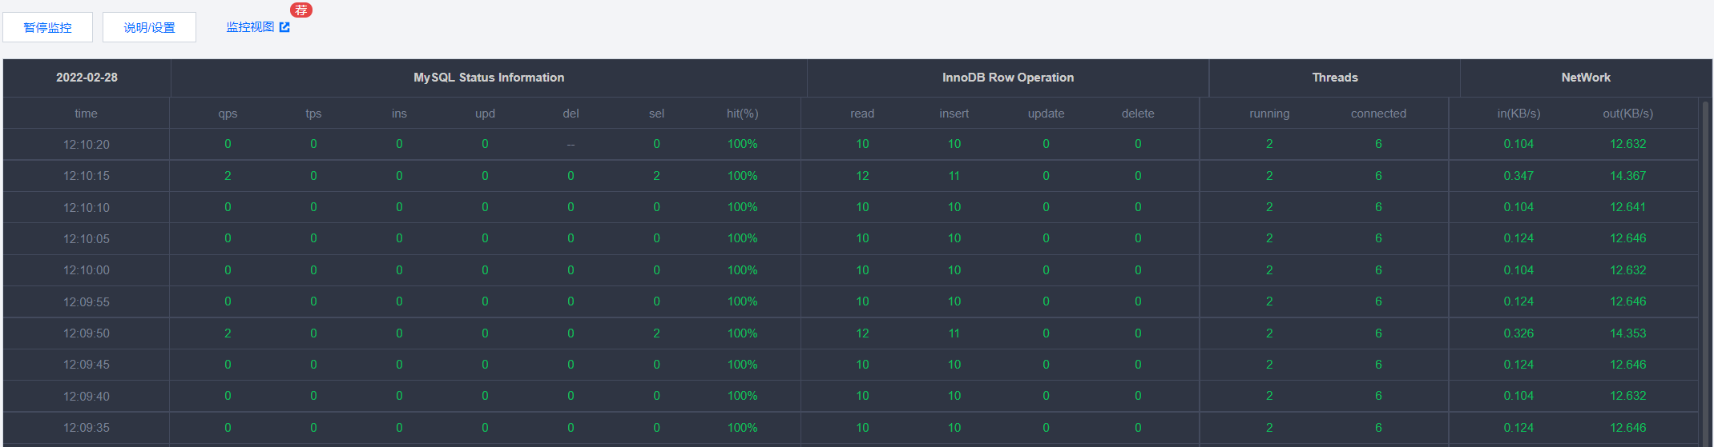Click the in(KB/s) column header
This screenshot has width=1714, height=447.
pos(1518,114)
